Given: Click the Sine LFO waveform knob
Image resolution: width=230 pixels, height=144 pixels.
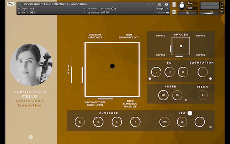Looking at the screenshot, I should point(164,122).
